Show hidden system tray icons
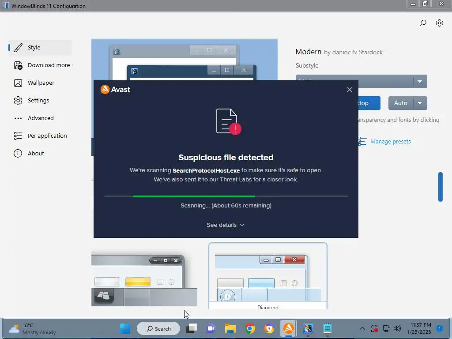452x339 pixels. coord(362,328)
